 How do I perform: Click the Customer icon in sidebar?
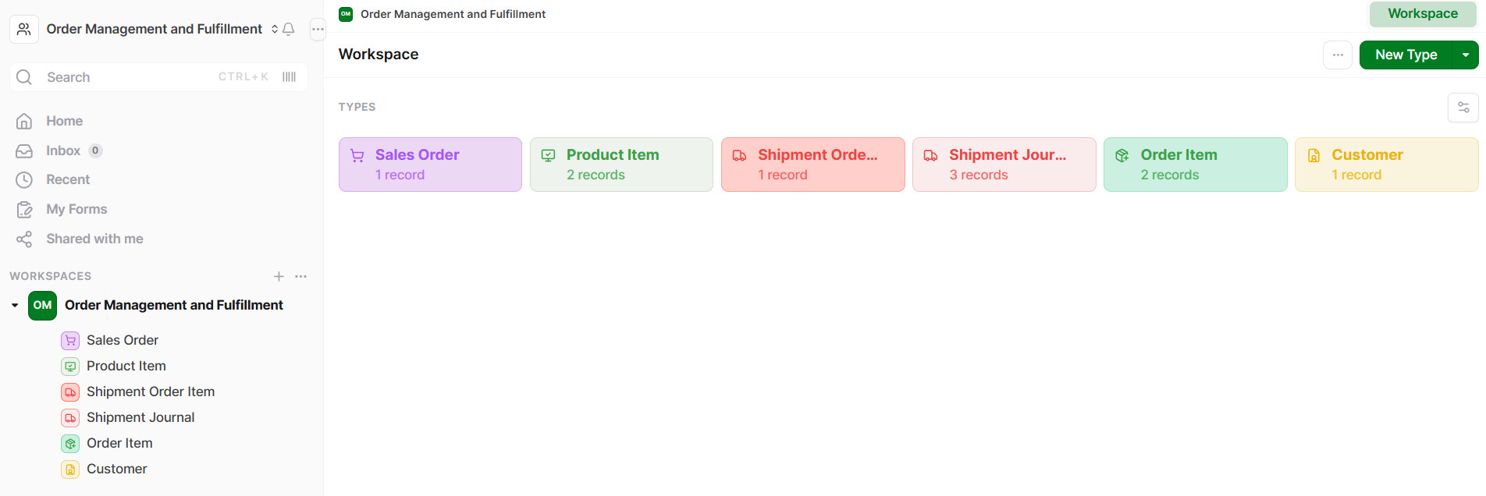[x=70, y=469]
